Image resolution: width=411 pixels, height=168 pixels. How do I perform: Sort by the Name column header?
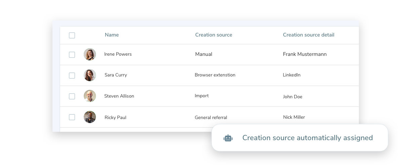pyautogui.click(x=112, y=35)
